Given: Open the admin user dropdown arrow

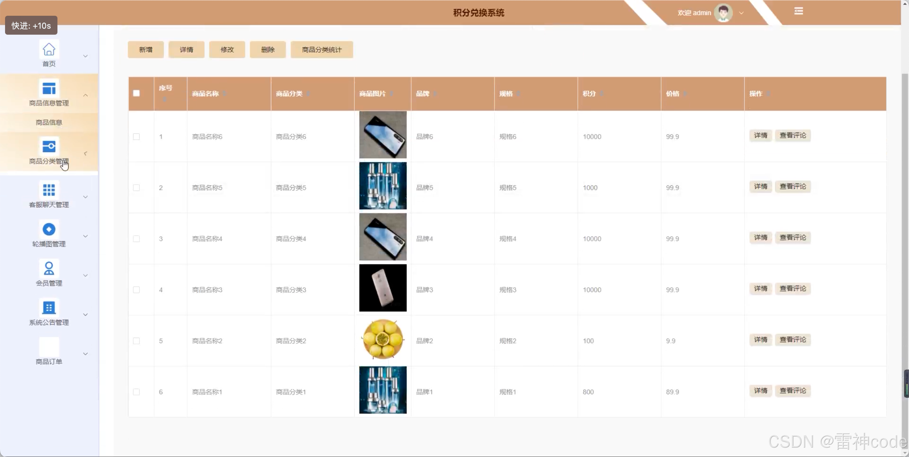Looking at the screenshot, I should 741,13.
